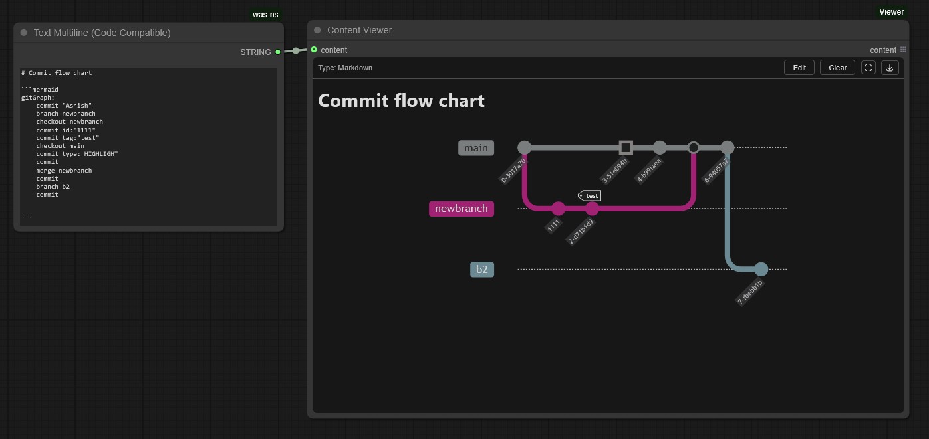929x439 pixels.
Task: Click the content input label
Action: tap(334, 50)
